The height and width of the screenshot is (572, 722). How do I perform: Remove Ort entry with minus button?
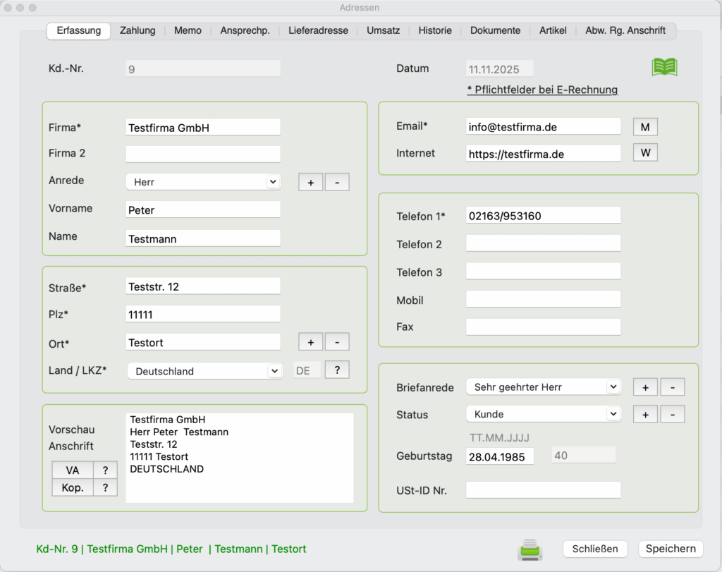pos(337,342)
